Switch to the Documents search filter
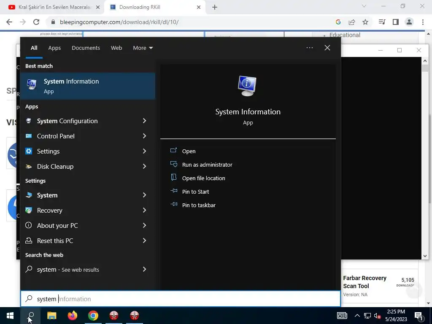The image size is (432, 324). (86, 48)
